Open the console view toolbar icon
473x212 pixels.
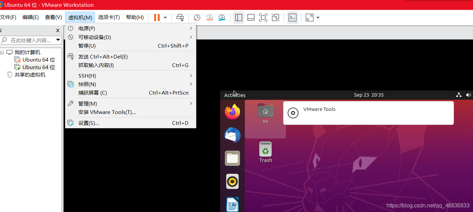[x=292, y=18]
